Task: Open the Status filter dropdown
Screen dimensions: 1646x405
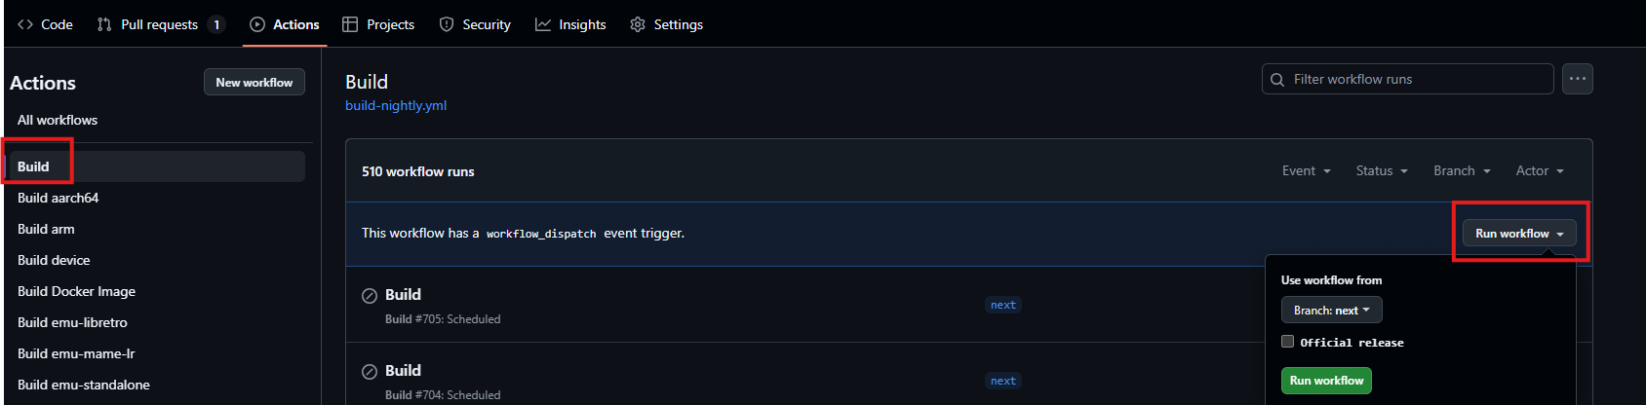Action: click(x=1382, y=171)
